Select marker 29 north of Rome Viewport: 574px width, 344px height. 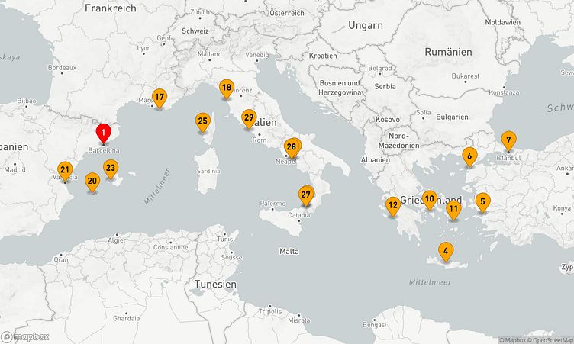[x=248, y=118]
